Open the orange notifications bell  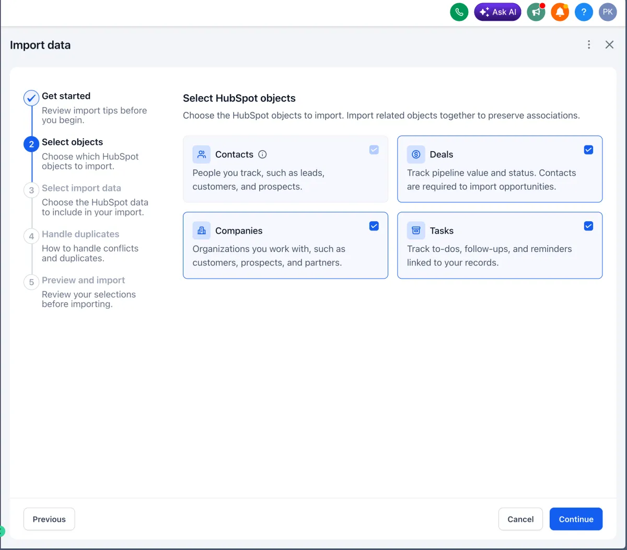(x=560, y=12)
